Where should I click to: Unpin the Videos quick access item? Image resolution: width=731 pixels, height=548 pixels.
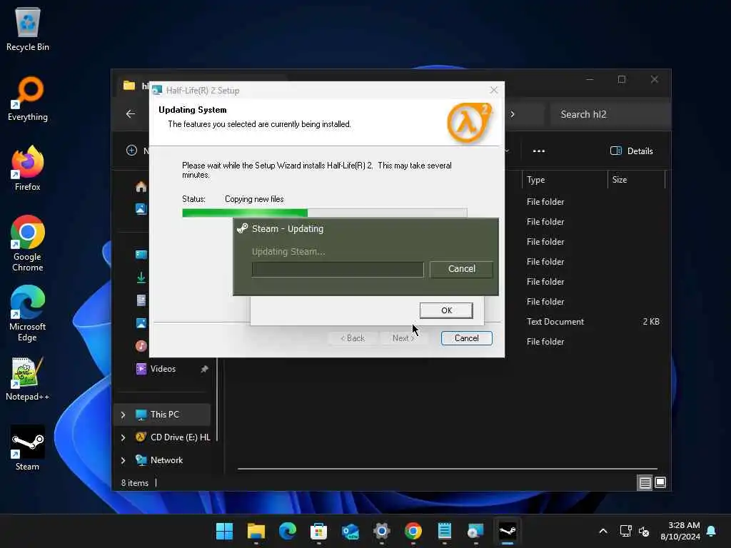tap(204, 369)
